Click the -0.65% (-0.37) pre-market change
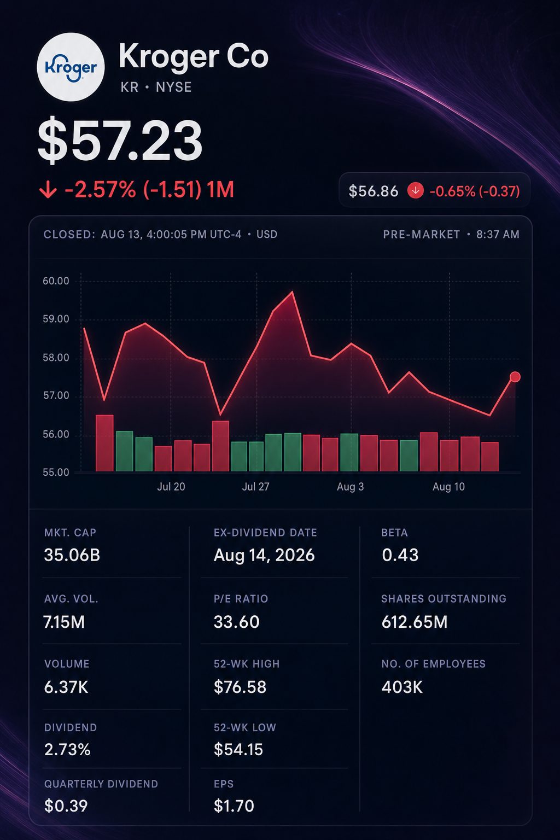 tap(475, 191)
